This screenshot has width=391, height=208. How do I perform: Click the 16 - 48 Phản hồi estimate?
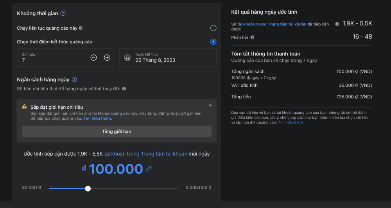[362, 37]
